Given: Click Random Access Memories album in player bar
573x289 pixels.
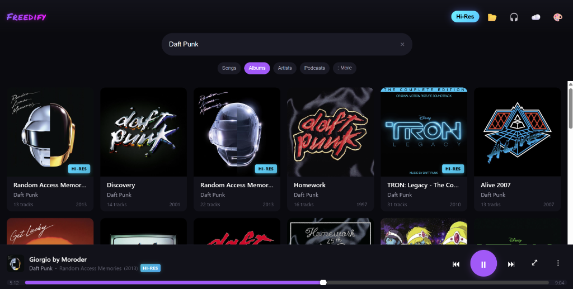Looking at the screenshot, I should point(90,268).
